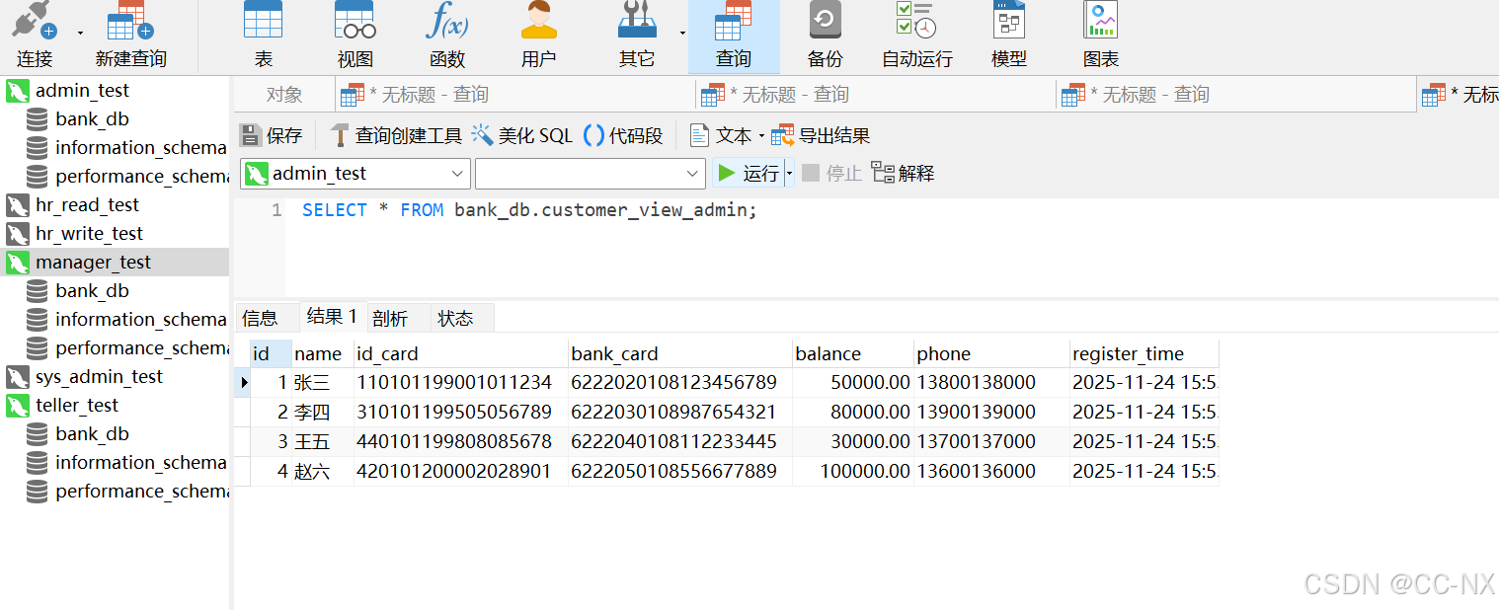
Task: Open Code Snippets (代码段)
Action: click(623, 135)
